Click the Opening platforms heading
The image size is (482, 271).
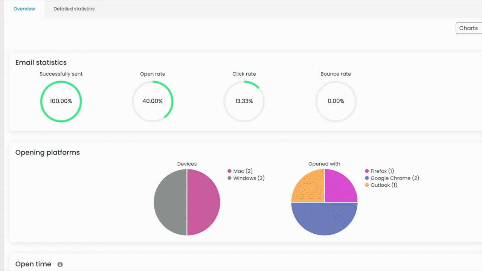click(x=47, y=152)
